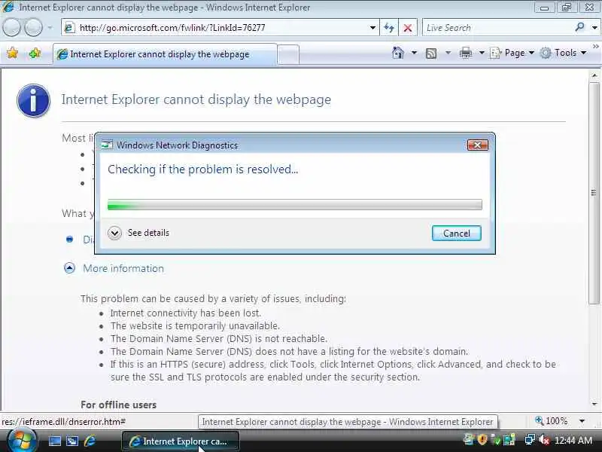602x452 pixels.
Task: Expand the command bar overflow chevron
Action: [x=595, y=47]
